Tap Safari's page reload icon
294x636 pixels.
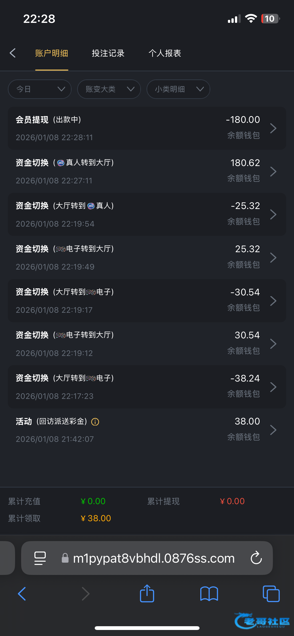(256, 558)
